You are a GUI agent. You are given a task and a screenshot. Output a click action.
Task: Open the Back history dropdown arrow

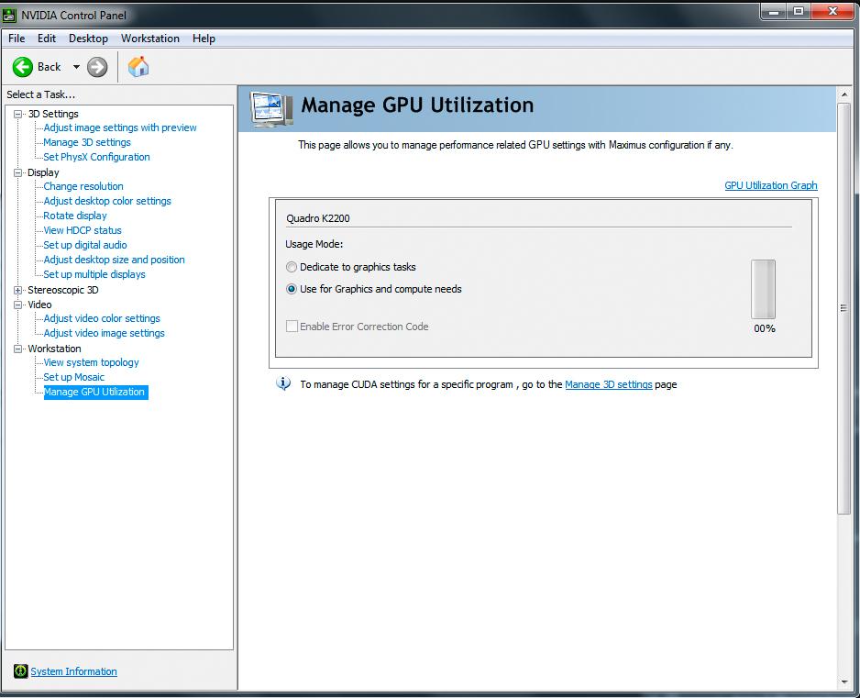76,67
